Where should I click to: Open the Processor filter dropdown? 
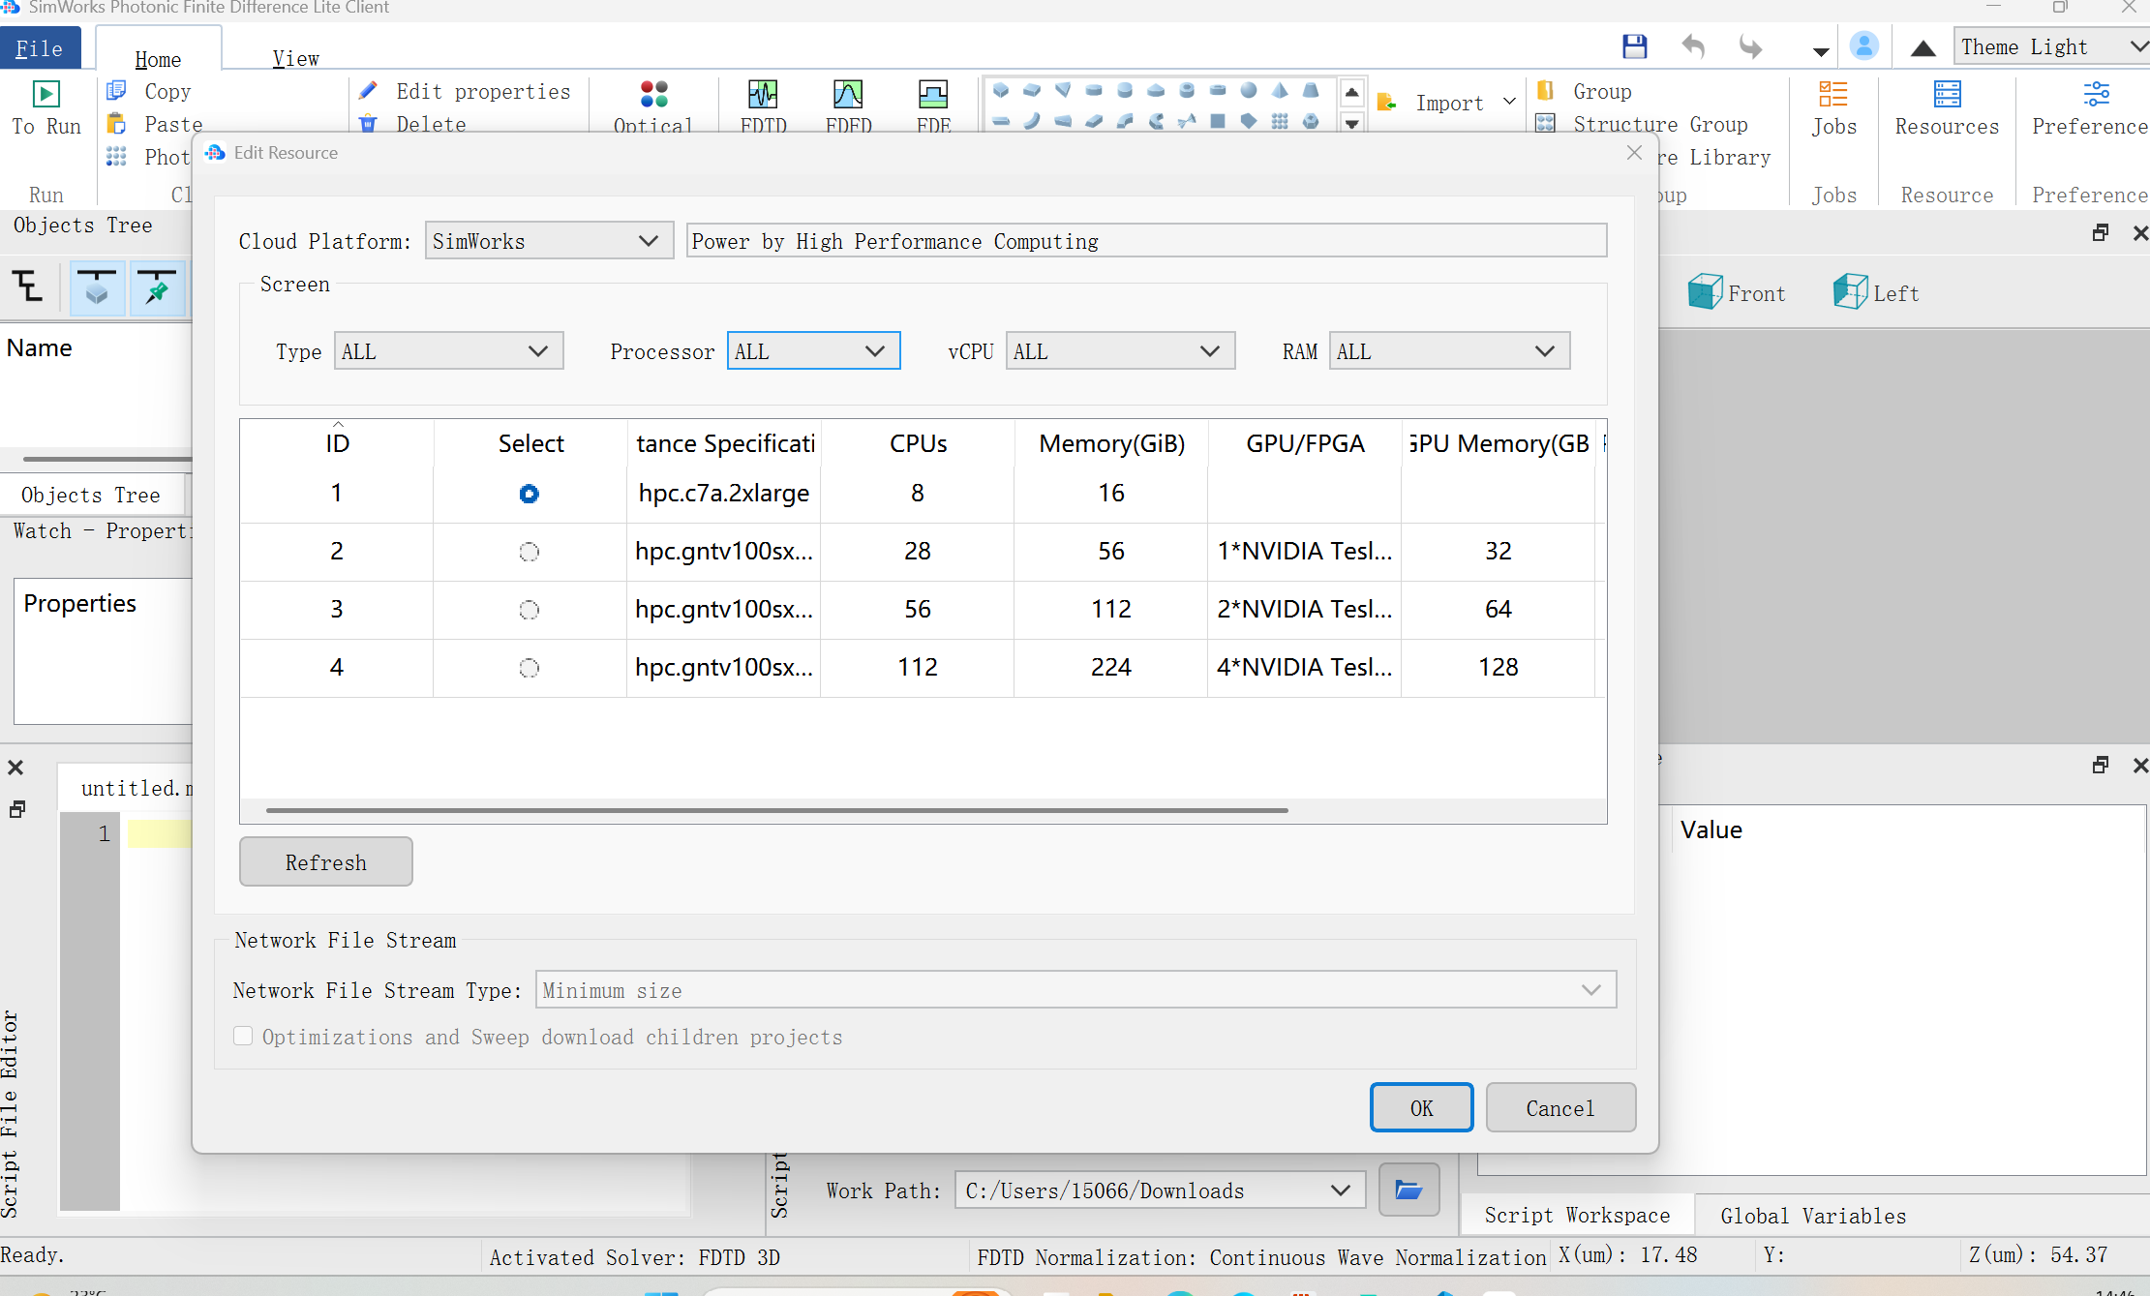(x=813, y=351)
